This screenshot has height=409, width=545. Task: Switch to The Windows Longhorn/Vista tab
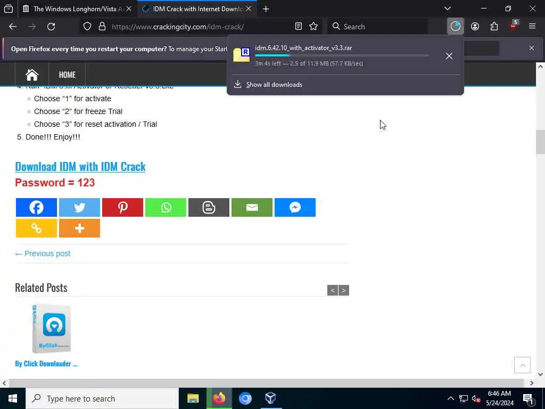coord(76,9)
